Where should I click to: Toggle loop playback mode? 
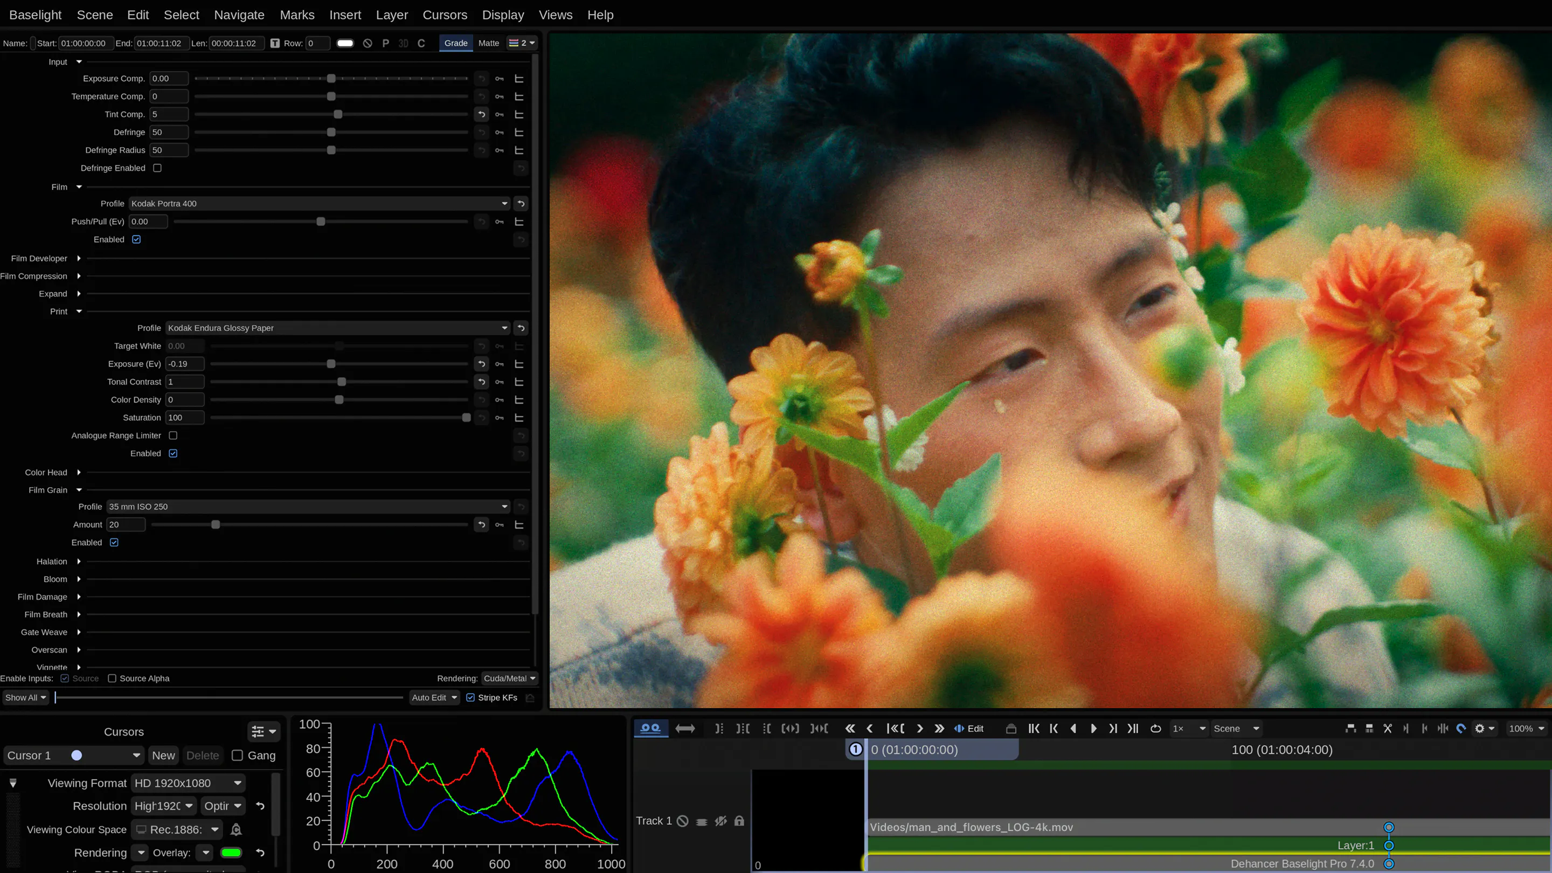coord(1155,729)
